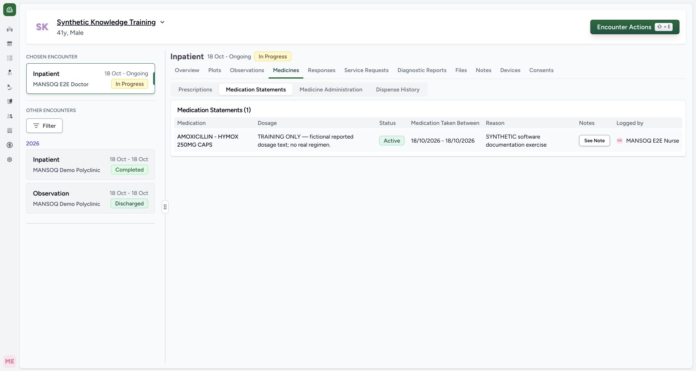This screenshot has height=371, width=696.
Task: Click the ME user avatar at bottom-left
Action: pyautogui.click(x=10, y=361)
